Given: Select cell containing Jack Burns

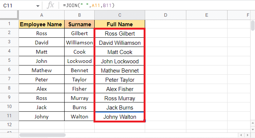Looking at the screenshot, I should pyautogui.click(x=120, y=107).
